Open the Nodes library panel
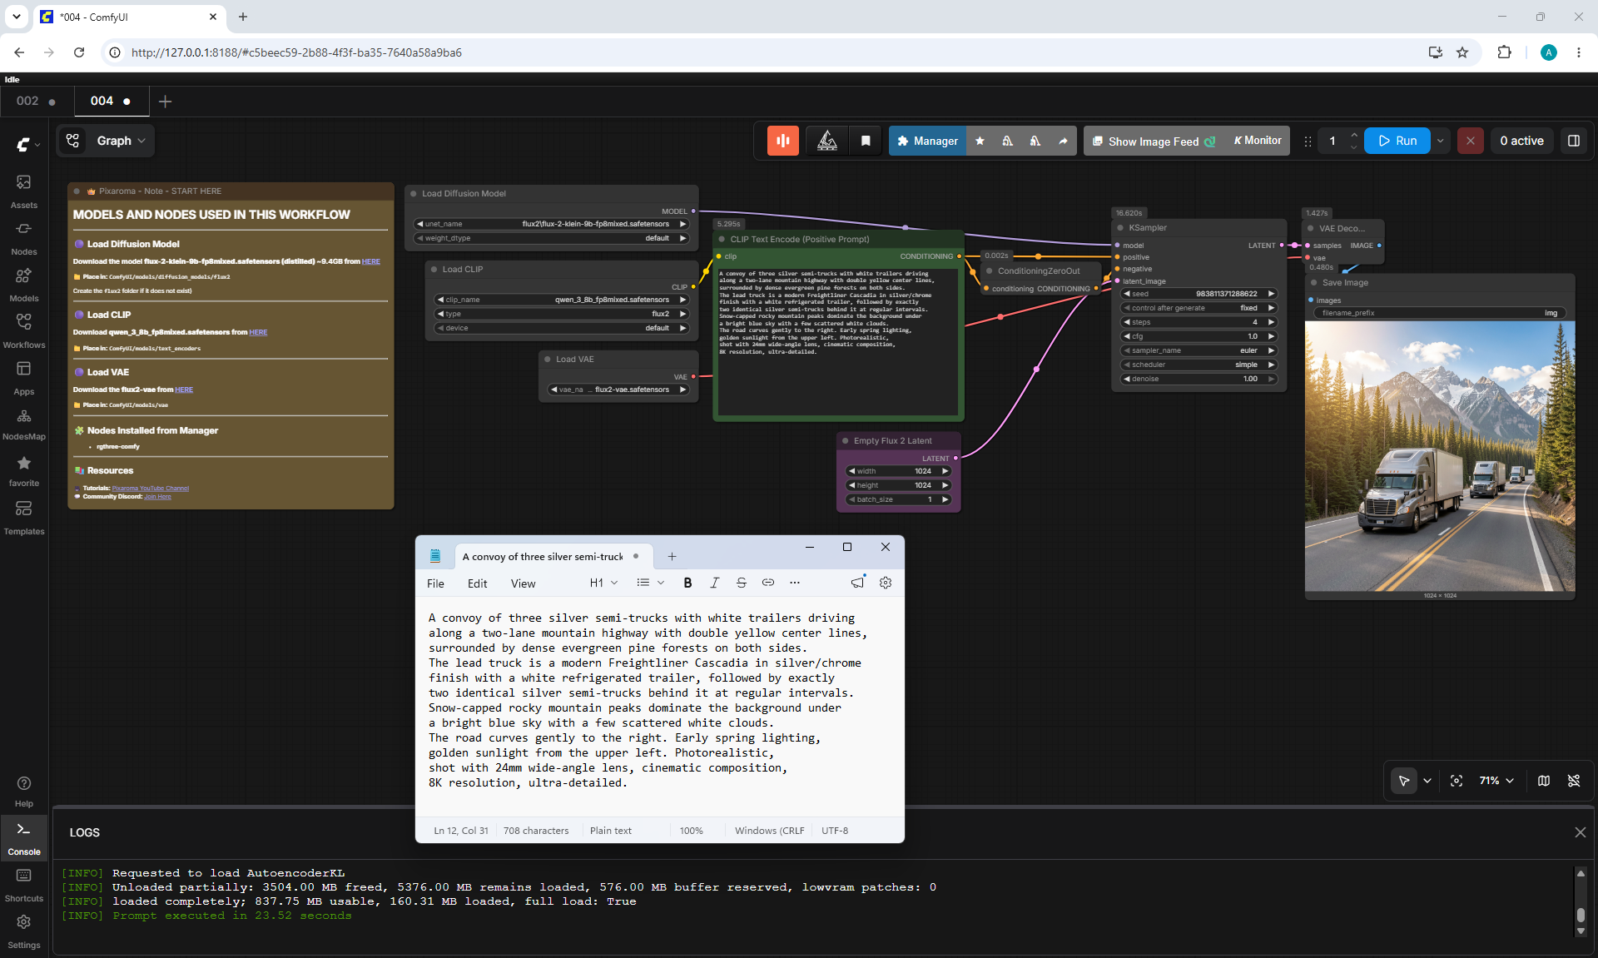This screenshot has width=1598, height=958. [24, 237]
